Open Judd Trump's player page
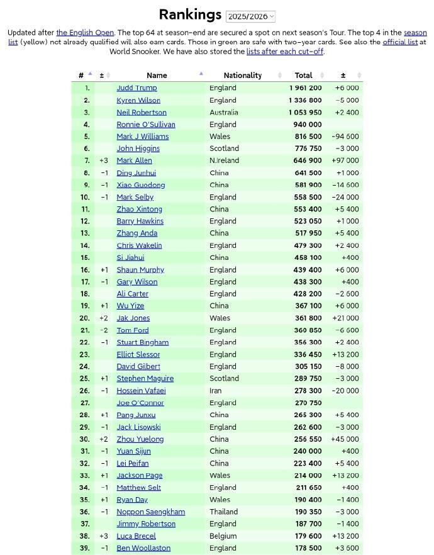 136,88
